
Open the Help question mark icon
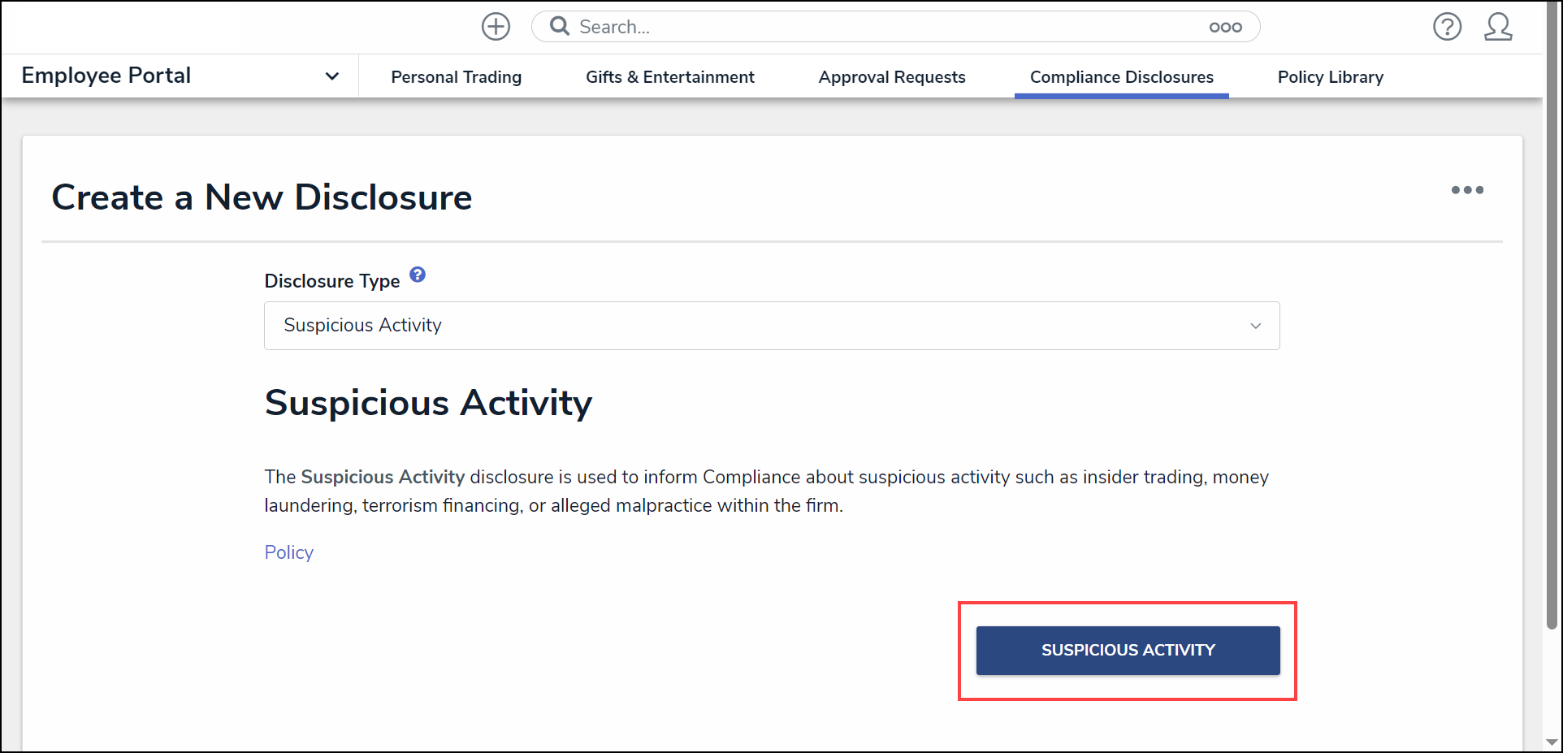tap(1447, 27)
